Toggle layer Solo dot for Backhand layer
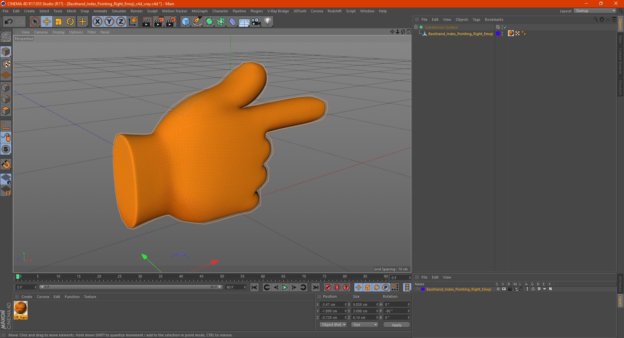624x338 pixels. (x=498, y=289)
